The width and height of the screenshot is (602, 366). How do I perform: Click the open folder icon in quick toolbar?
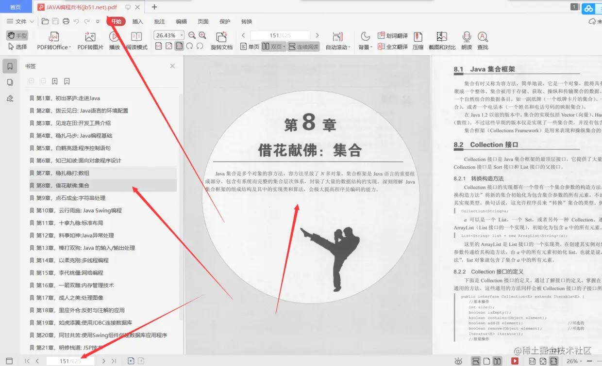coord(45,21)
